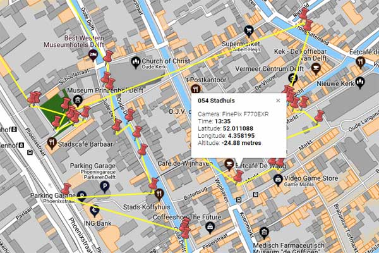Click the Medisch Farmaceutisch Museum icon

click(x=264, y=232)
